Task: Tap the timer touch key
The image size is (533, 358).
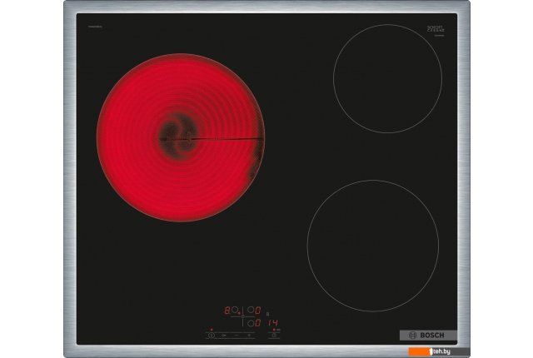Action: coord(272,335)
